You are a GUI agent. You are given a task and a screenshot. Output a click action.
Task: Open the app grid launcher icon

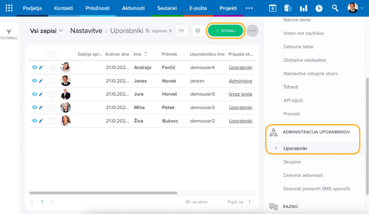tap(9, 8)
